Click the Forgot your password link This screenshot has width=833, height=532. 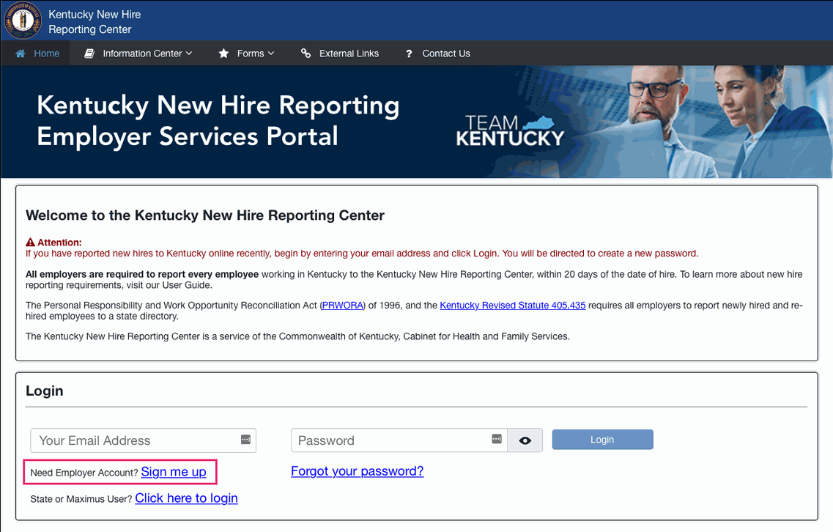click(x=357, y=471)
